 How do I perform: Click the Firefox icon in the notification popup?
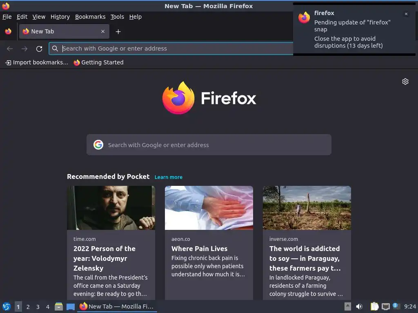pos(304,18)
